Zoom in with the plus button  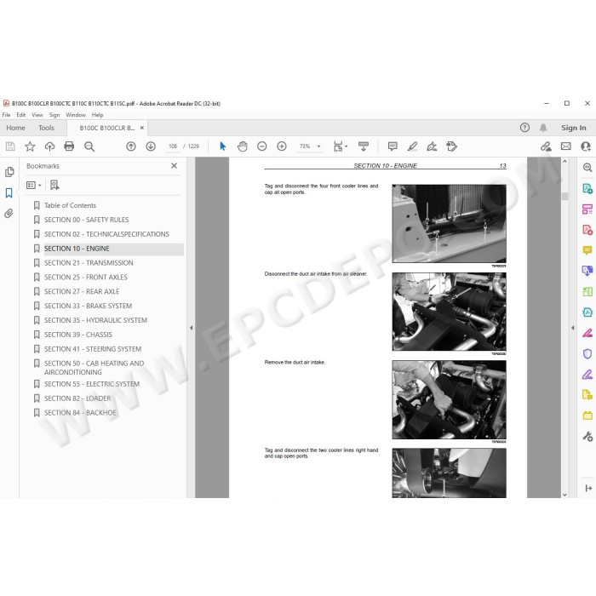(282, 146)
